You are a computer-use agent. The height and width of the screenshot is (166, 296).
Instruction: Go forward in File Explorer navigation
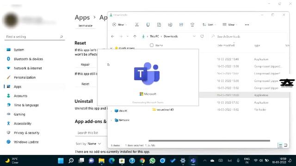(121, 36)
